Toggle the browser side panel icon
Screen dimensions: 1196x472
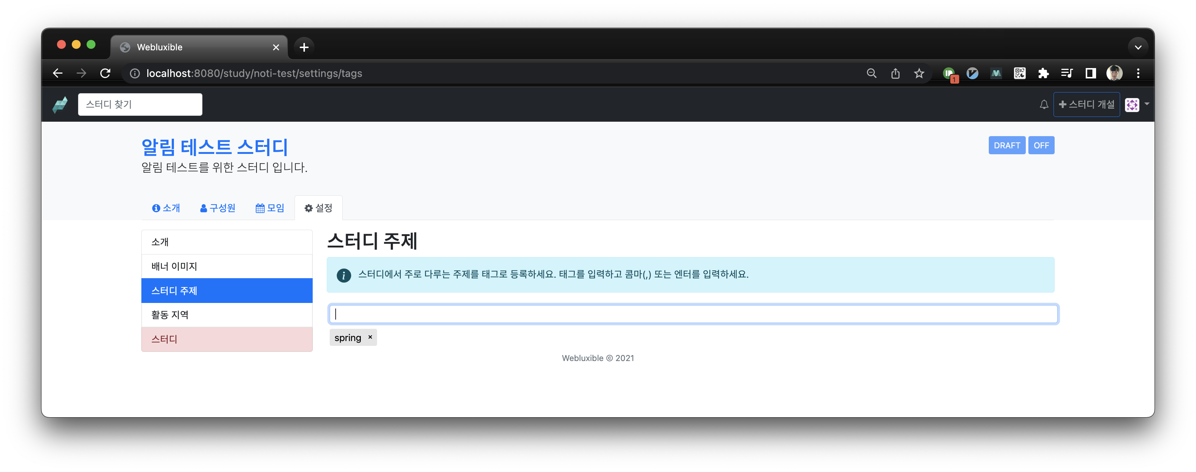(x=1090, y=73)
